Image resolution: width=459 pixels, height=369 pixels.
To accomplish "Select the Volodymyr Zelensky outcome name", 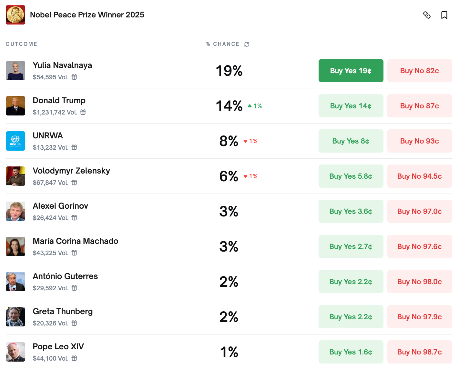I will [71, 171].
